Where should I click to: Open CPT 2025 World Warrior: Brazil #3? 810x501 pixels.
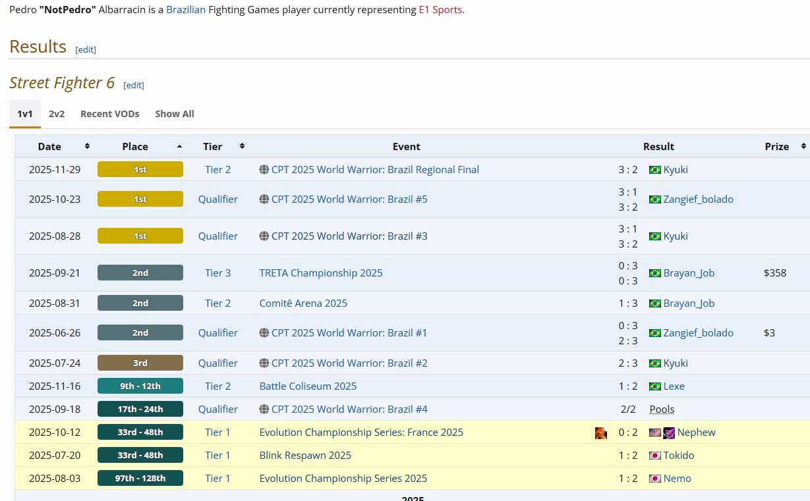click(349, 236)
